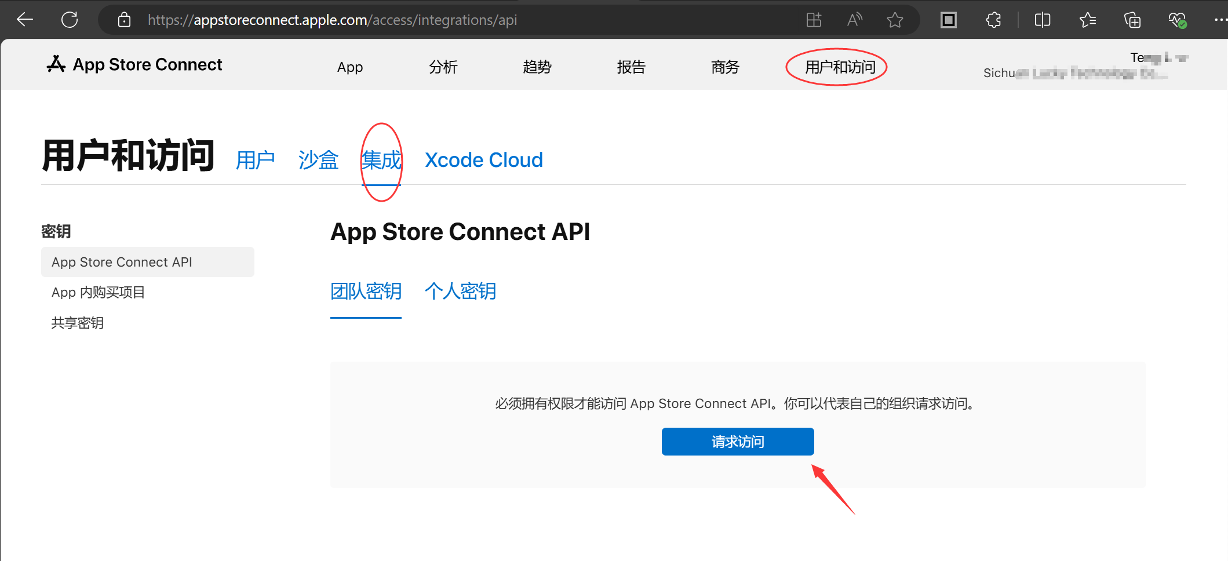Click the site lock icon
This screenshot has height=561, width=1228.
[124, 20]
